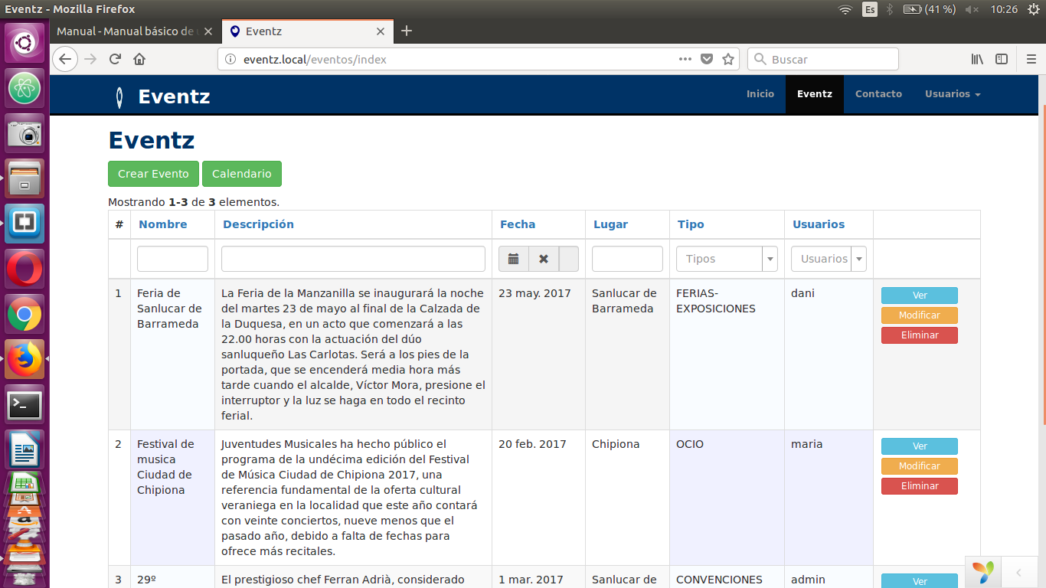This screenshot has height=588, width=1046.
Task: Sort by the Nombre column header
Action: [163, 224]
